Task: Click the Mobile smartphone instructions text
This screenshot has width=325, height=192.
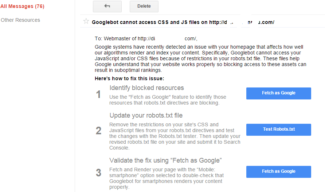Action: coord(167,178)
